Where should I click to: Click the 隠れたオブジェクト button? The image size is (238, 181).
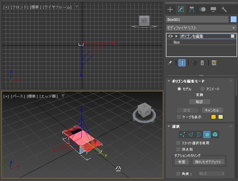(x=208, y=162)
